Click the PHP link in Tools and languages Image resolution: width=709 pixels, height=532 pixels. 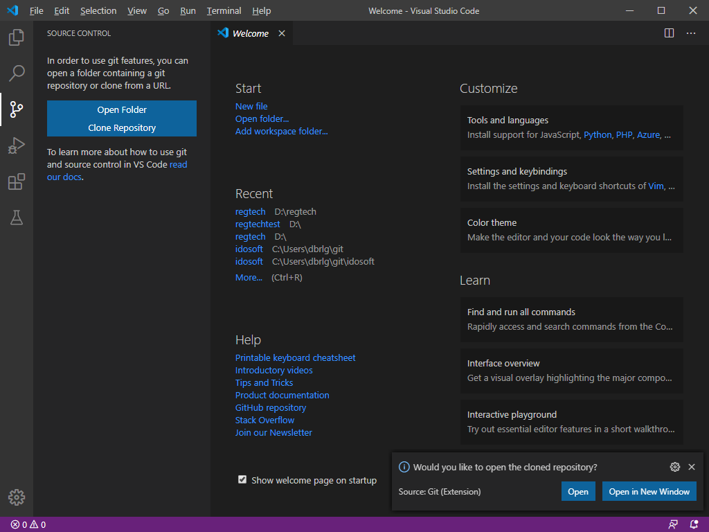(624, 135)
